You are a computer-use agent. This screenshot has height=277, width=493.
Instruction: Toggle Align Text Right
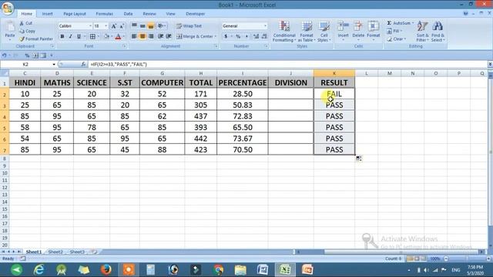tap(151, 36)
